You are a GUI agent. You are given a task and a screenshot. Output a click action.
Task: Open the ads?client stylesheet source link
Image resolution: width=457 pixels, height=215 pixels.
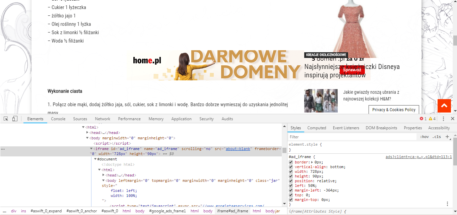click(419, 157)
